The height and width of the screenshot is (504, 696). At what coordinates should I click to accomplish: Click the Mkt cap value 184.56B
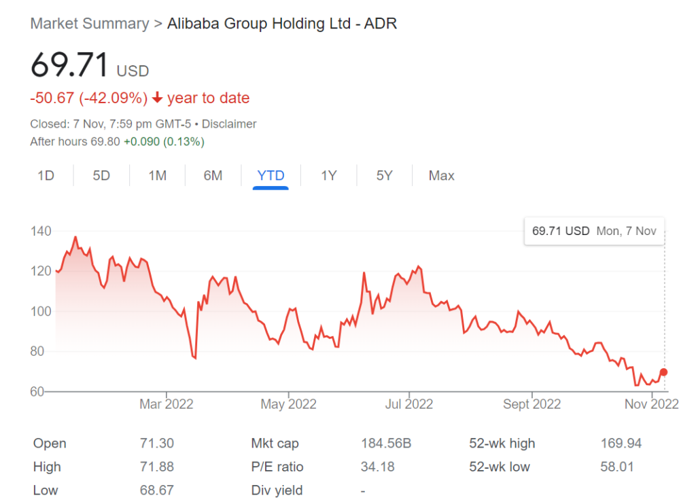[386, 444]
